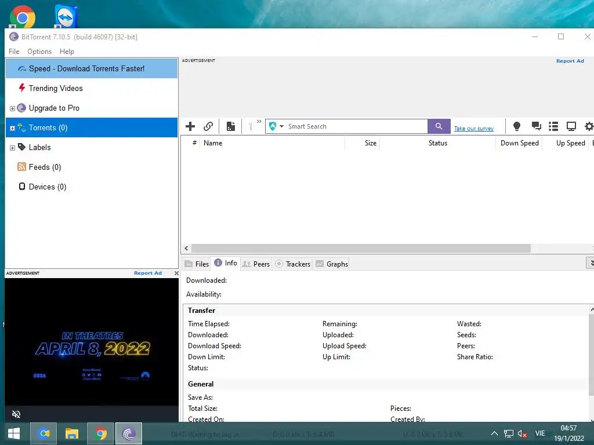Sort by Down Speed column header
The height and width of the screenshot is (445, 594).
519,143
